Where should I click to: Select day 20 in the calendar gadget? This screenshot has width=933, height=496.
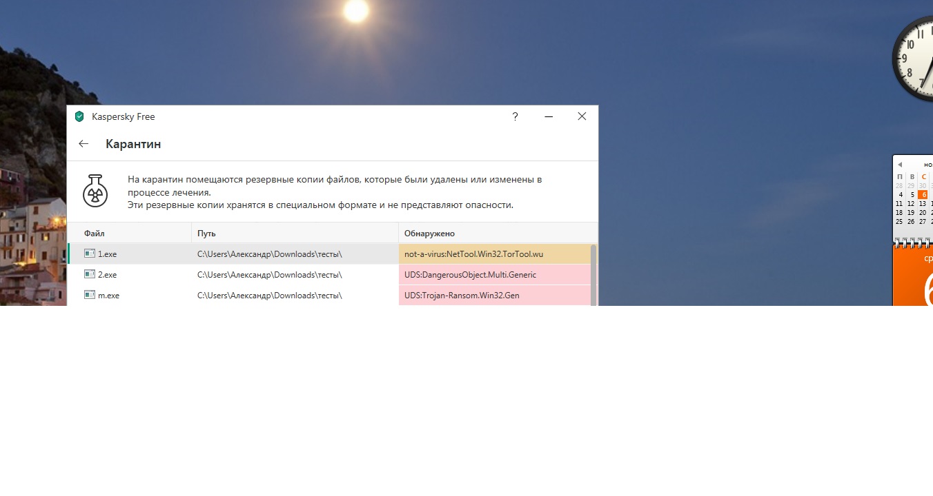[923, 213]
